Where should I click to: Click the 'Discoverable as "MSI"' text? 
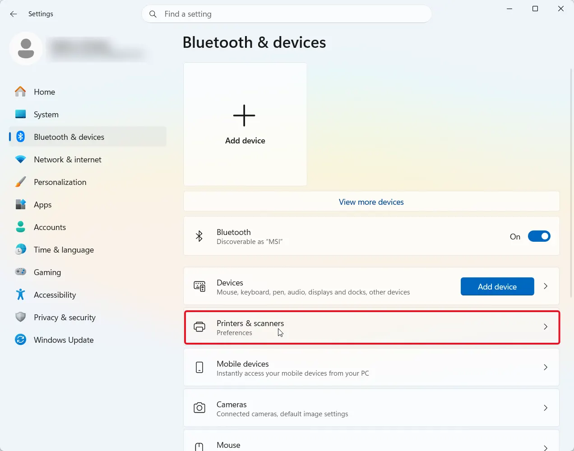250,242
